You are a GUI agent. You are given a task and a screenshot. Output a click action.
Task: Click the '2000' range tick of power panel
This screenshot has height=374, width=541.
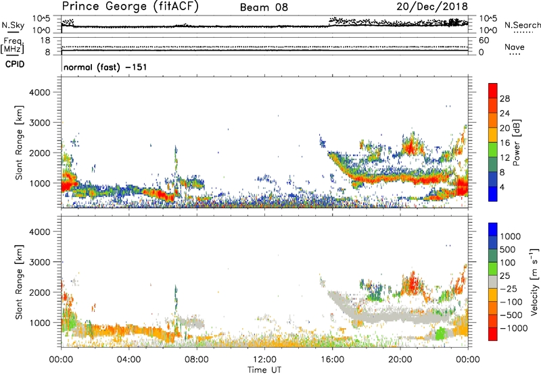40,153
